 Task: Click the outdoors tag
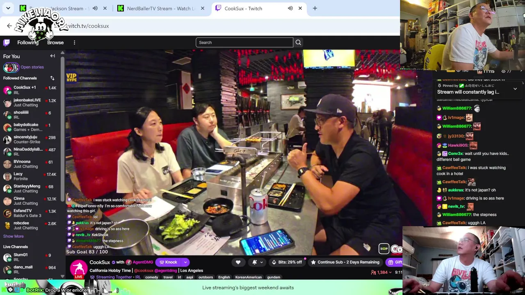tap(205, 277)
